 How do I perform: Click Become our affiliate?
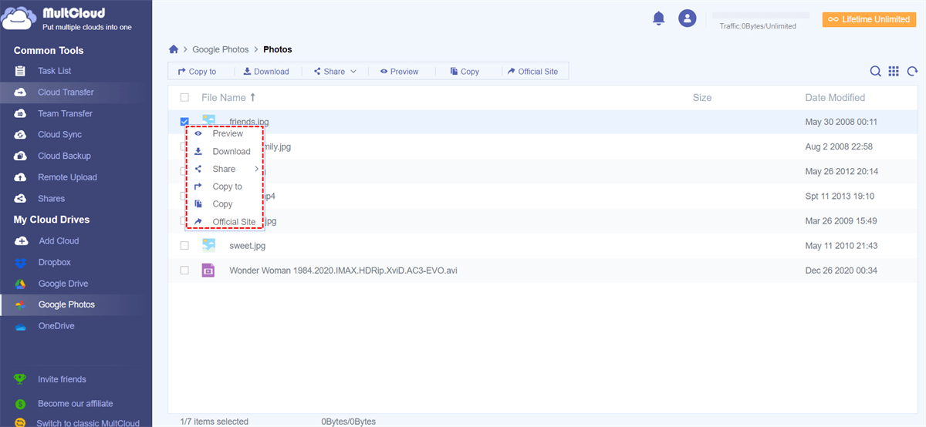click(75, 403)
